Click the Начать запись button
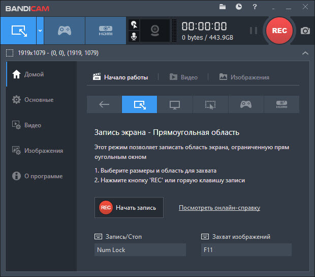This screenshot has width=315, height=277. coord(129,208)
